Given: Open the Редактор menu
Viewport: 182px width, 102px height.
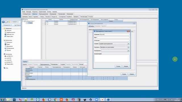Looking at the screenshot, I should pyautogui.click(x=35, y=12).
